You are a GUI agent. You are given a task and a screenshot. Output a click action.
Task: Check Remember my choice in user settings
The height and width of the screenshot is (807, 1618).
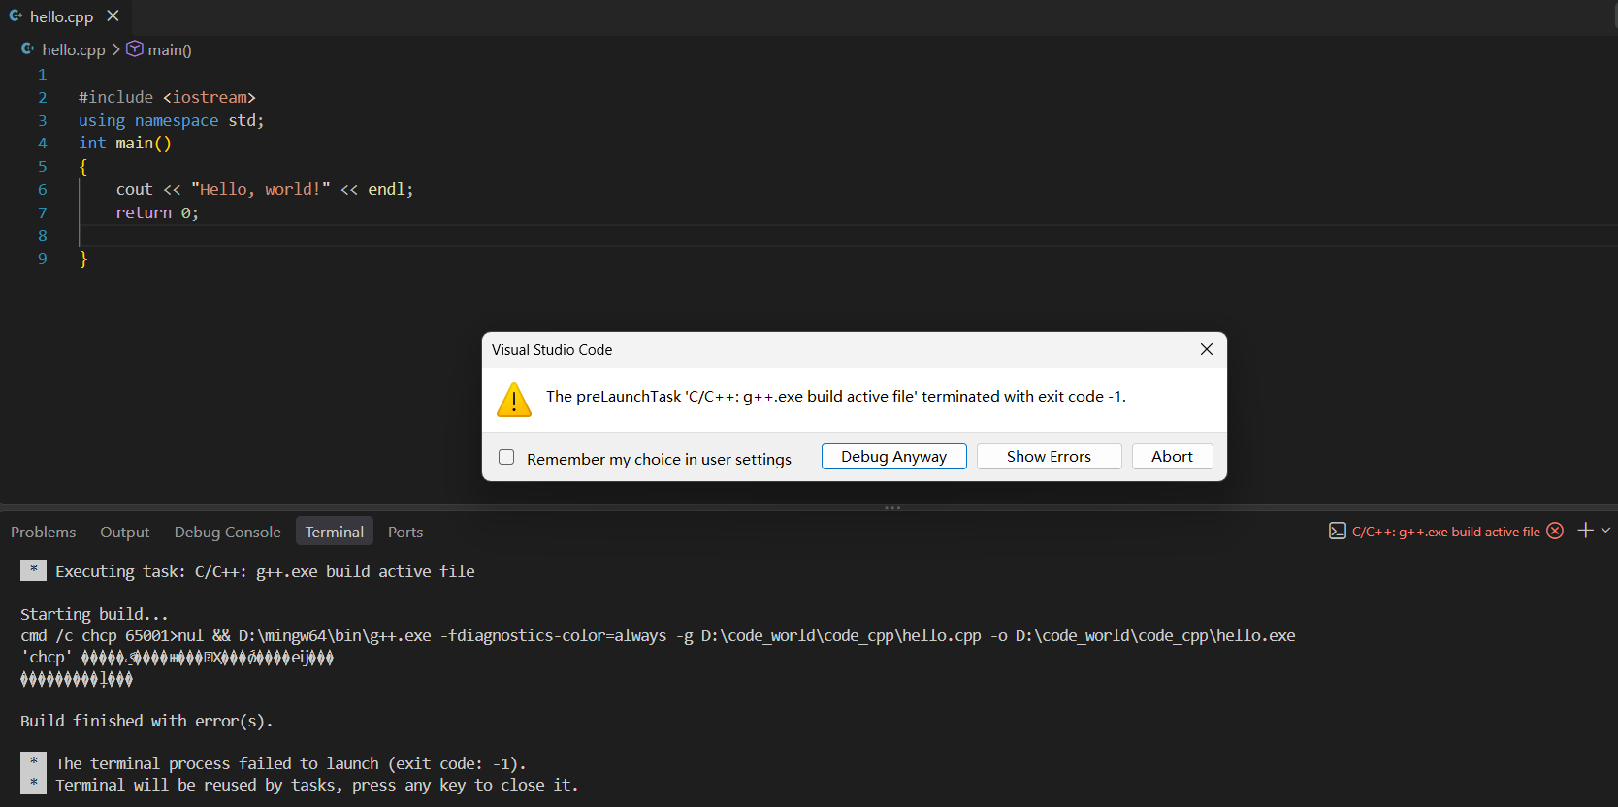pyautogui.click(x=506, y=457)
